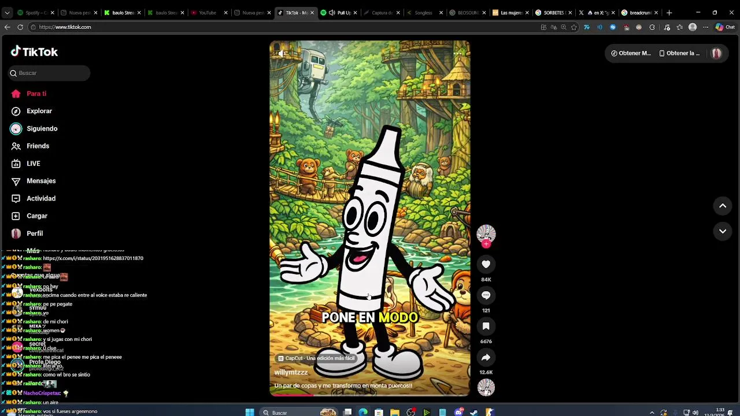This screenshot has height=416, width=740.
Task: Open Perfil in the sidebar
Action: [x=27, y=233]
